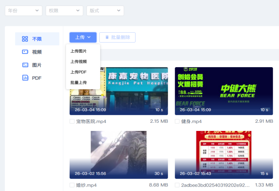Click the PDF file icon in sidebar

(x=25, y=78)
